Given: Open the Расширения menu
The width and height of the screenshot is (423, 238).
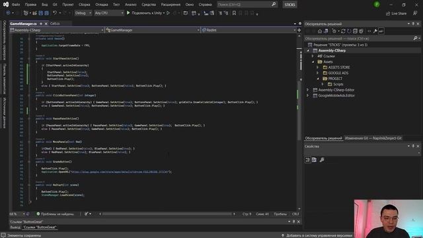Looking at the screenshot, I should (x=171, y=5).
